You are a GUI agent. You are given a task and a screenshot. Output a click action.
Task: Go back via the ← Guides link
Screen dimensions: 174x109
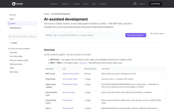[x=14, y=43]
